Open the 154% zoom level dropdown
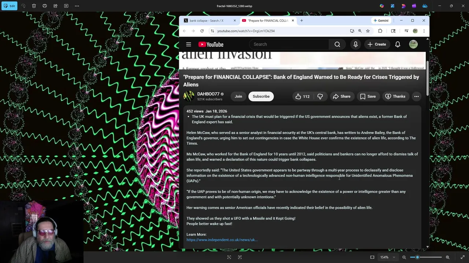Image resolution: width=469 pixels, height=263 pixels. coord(388,257)
